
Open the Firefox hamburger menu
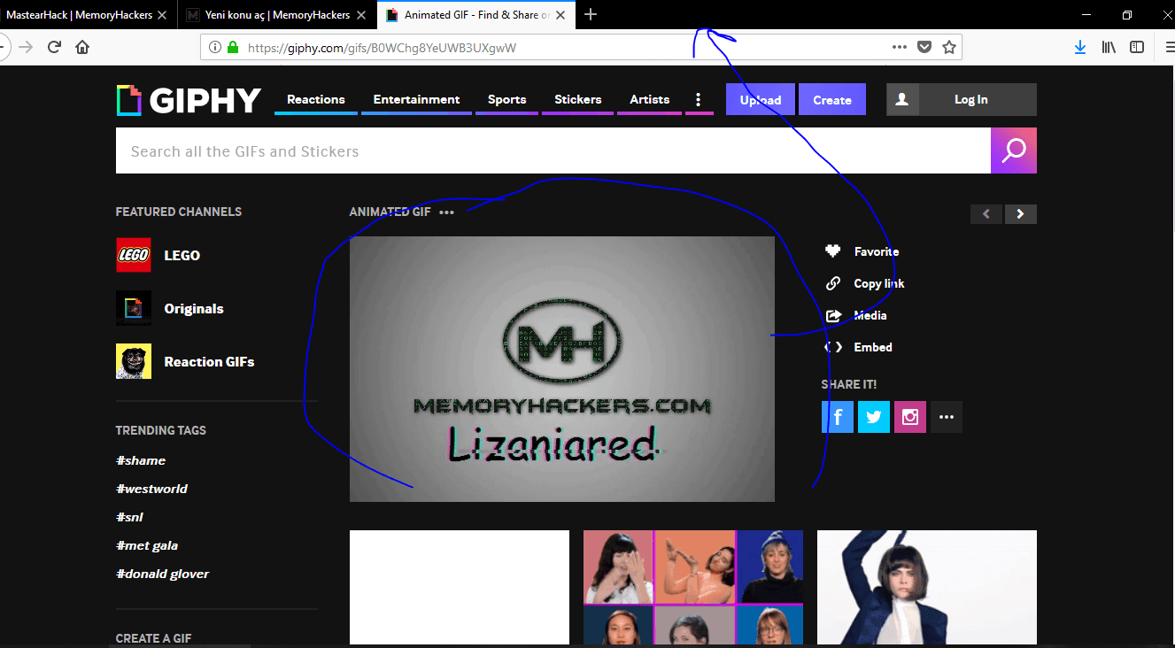point(1169,48)
